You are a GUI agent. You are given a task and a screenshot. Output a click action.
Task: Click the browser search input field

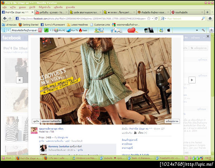184,19
